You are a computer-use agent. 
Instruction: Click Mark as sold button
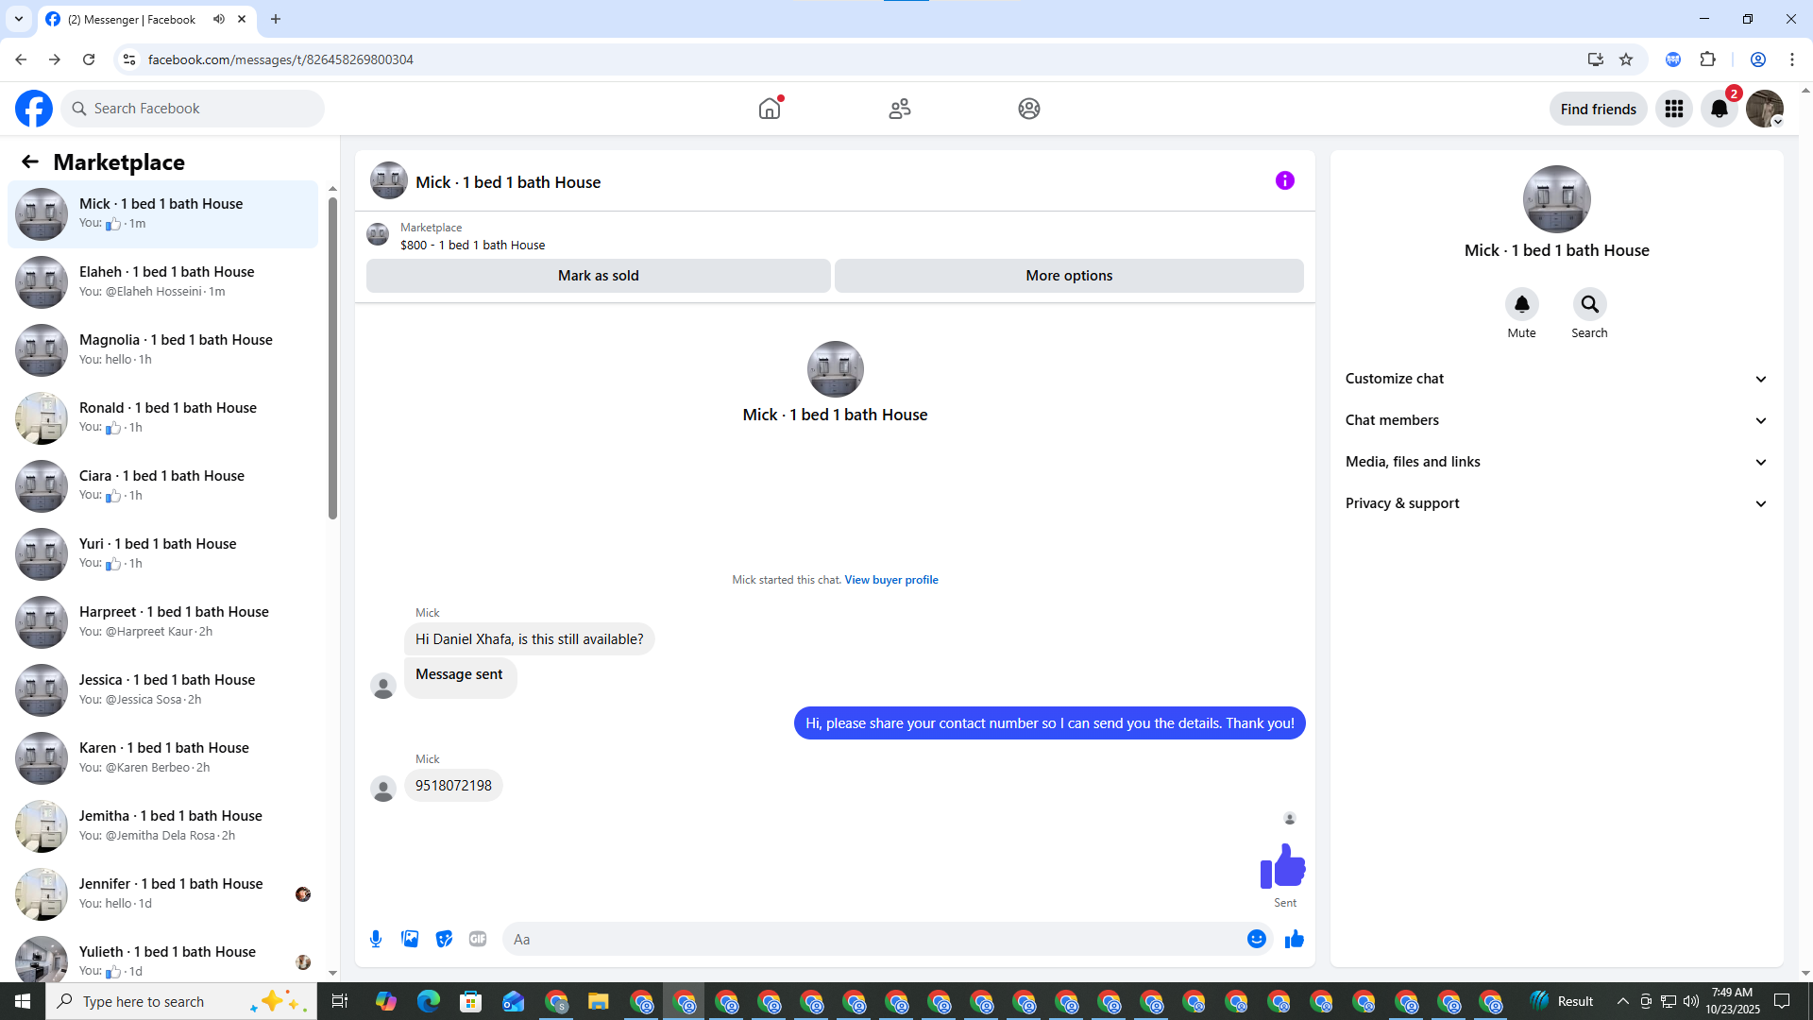pyautogui.click(x=598, y=276)
